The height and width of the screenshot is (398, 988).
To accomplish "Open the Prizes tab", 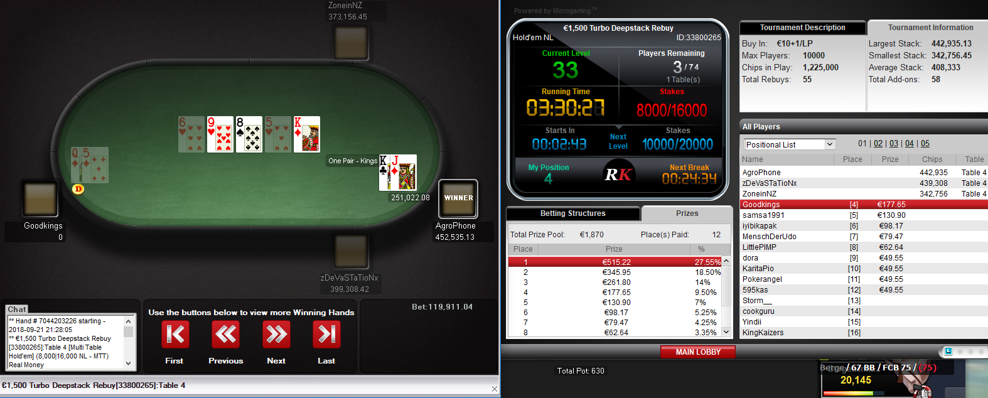I will (x=687, y=213).
